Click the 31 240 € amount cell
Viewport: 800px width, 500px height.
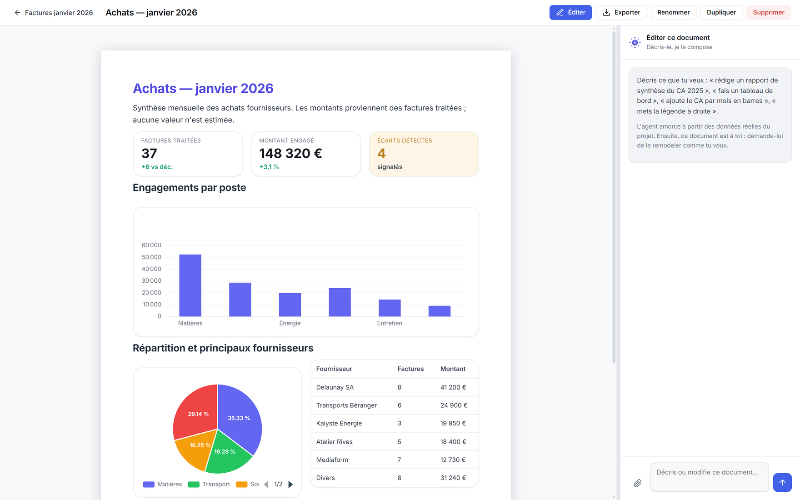pos(453,478)
